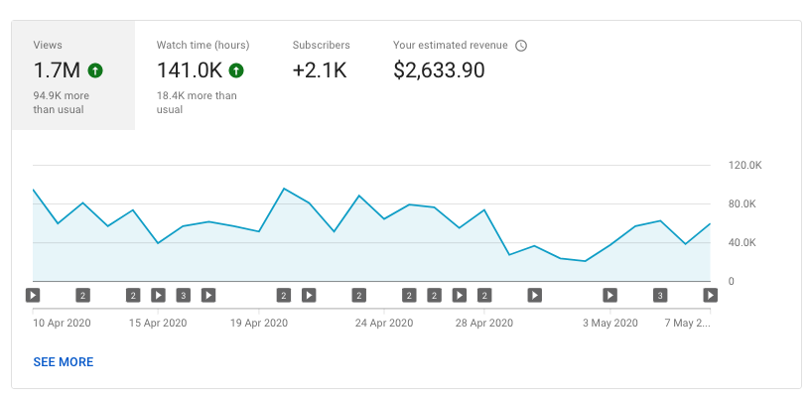
Task: Open the "3" videos badge near 7 May
Action: [660, 295]
